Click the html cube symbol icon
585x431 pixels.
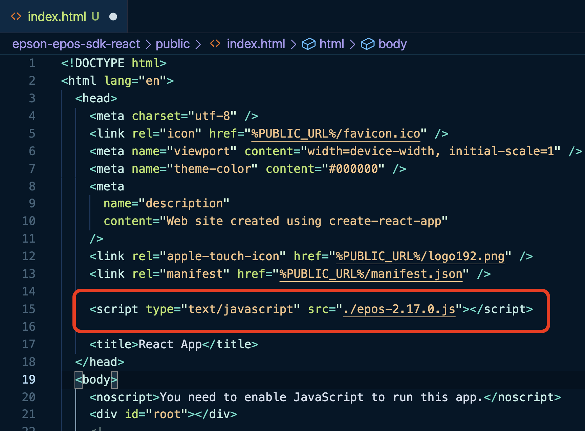308,44
